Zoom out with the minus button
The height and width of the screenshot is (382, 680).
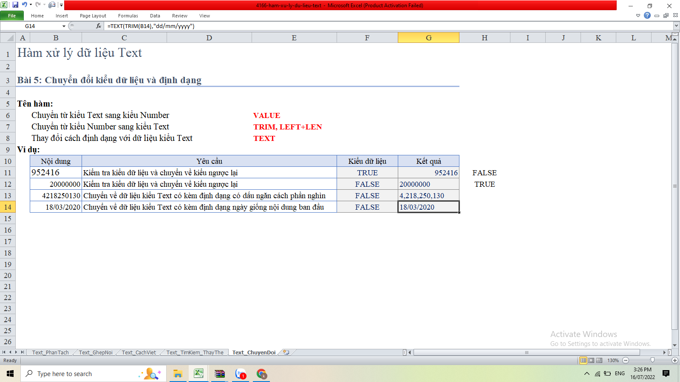tap(626, 360)
